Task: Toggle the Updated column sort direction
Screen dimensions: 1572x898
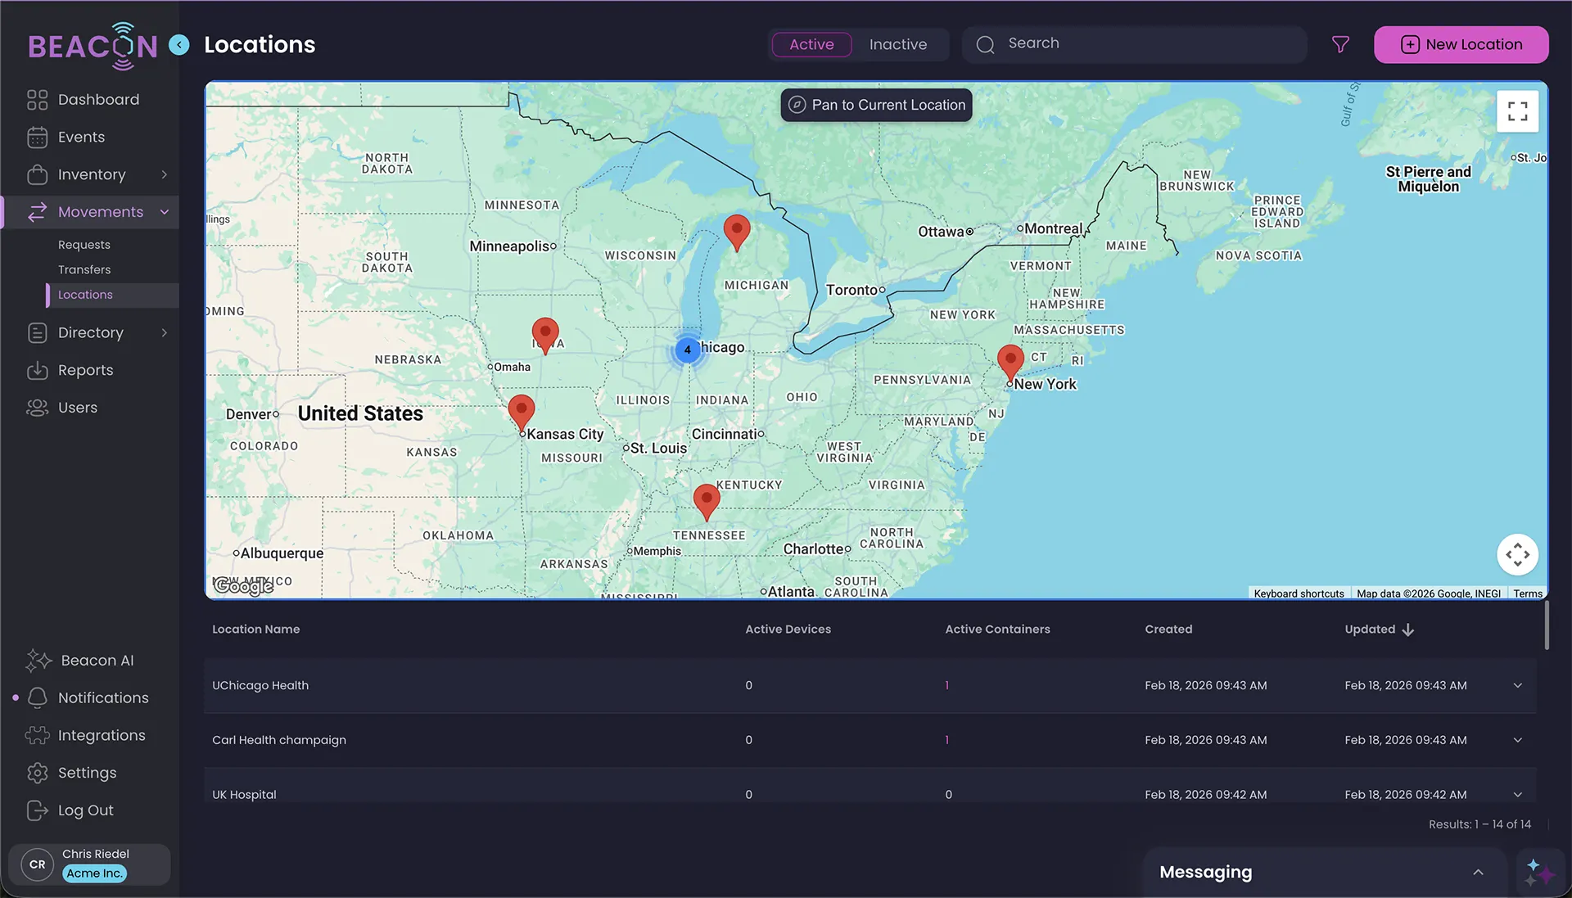Action: tap(1408, 630)
